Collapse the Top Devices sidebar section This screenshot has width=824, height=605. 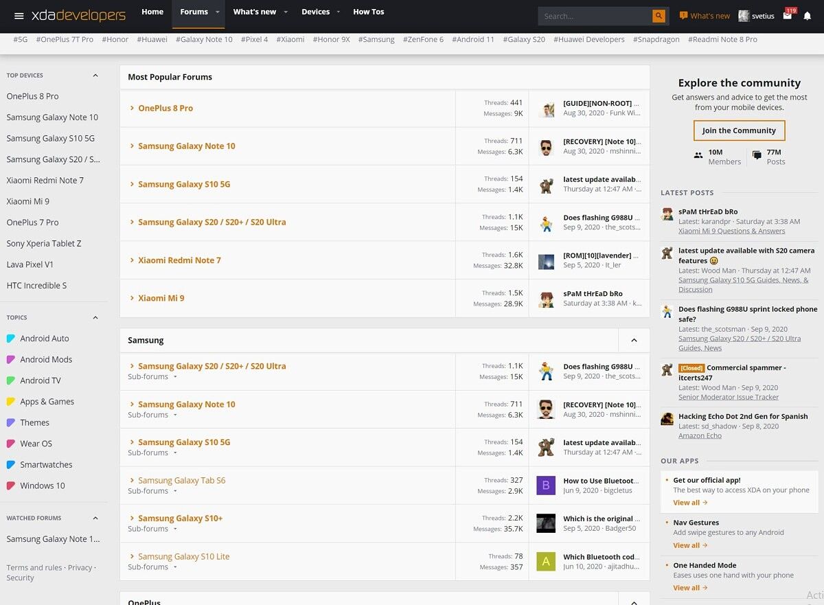95,76
